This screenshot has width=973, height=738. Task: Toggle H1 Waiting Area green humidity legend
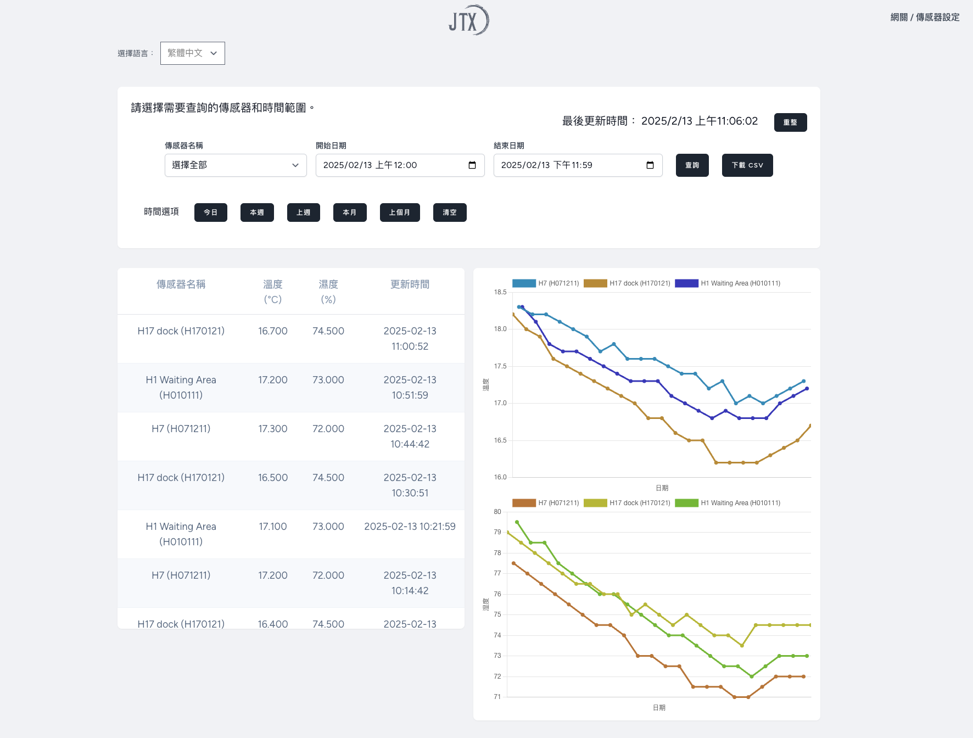point(728,503)
